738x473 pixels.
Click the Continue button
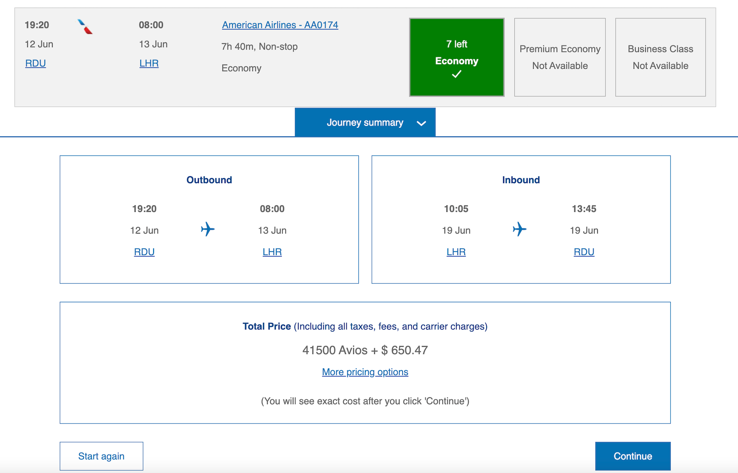click(x=633, y=456)
